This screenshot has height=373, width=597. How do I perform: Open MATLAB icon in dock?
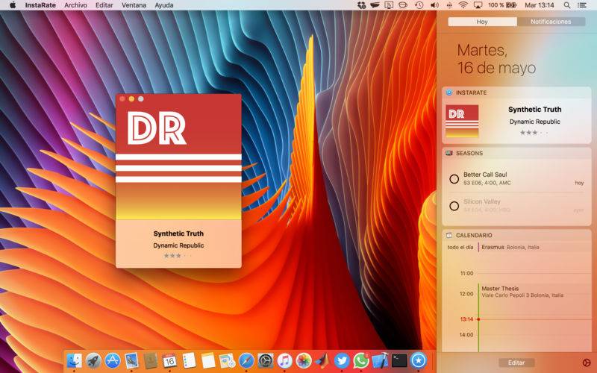pos(322,360)
